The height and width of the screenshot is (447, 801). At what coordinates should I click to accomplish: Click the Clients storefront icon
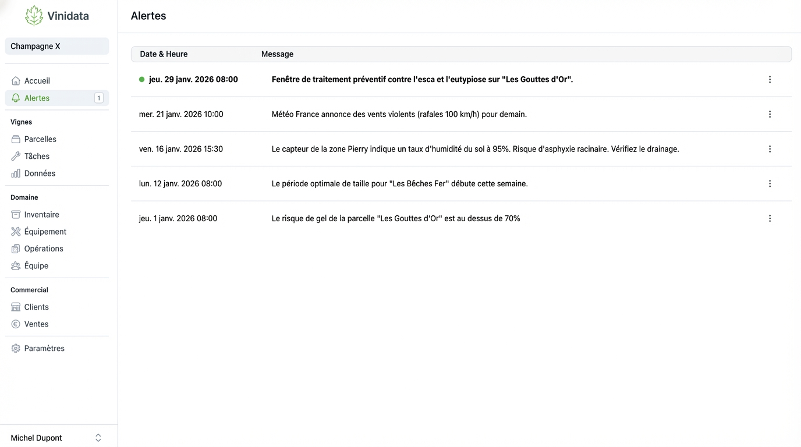(x=15, y=307)
